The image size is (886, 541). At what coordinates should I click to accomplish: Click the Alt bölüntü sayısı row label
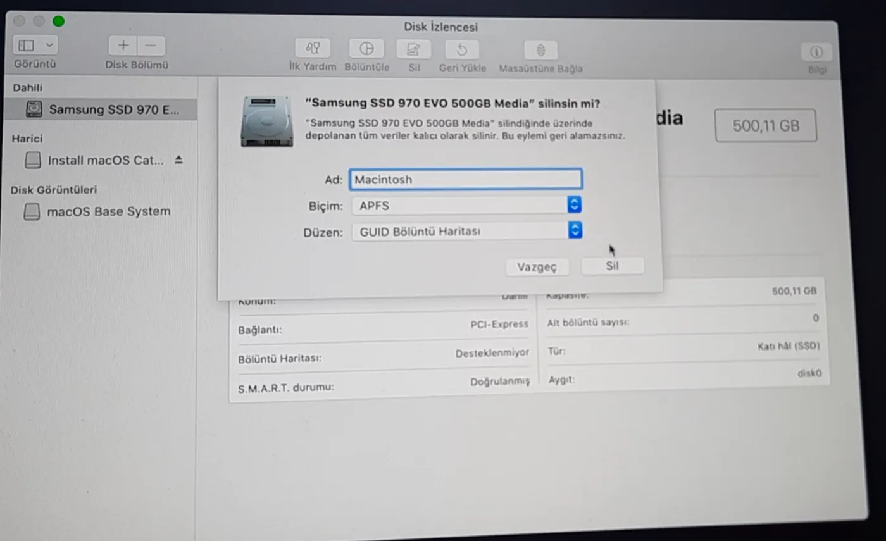(588, 323)
